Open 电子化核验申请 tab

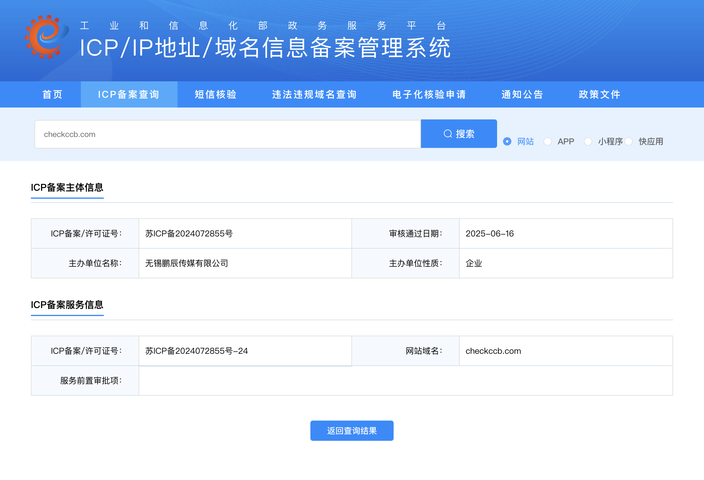tap(429, 94)
